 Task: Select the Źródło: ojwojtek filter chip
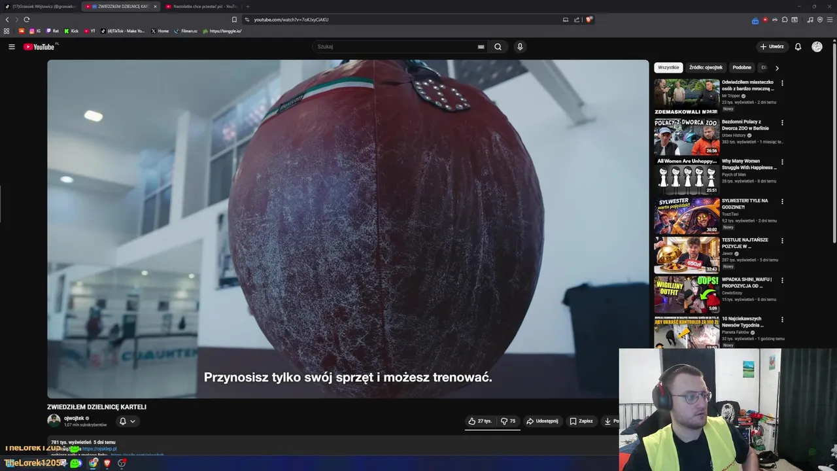pos(706,67)
